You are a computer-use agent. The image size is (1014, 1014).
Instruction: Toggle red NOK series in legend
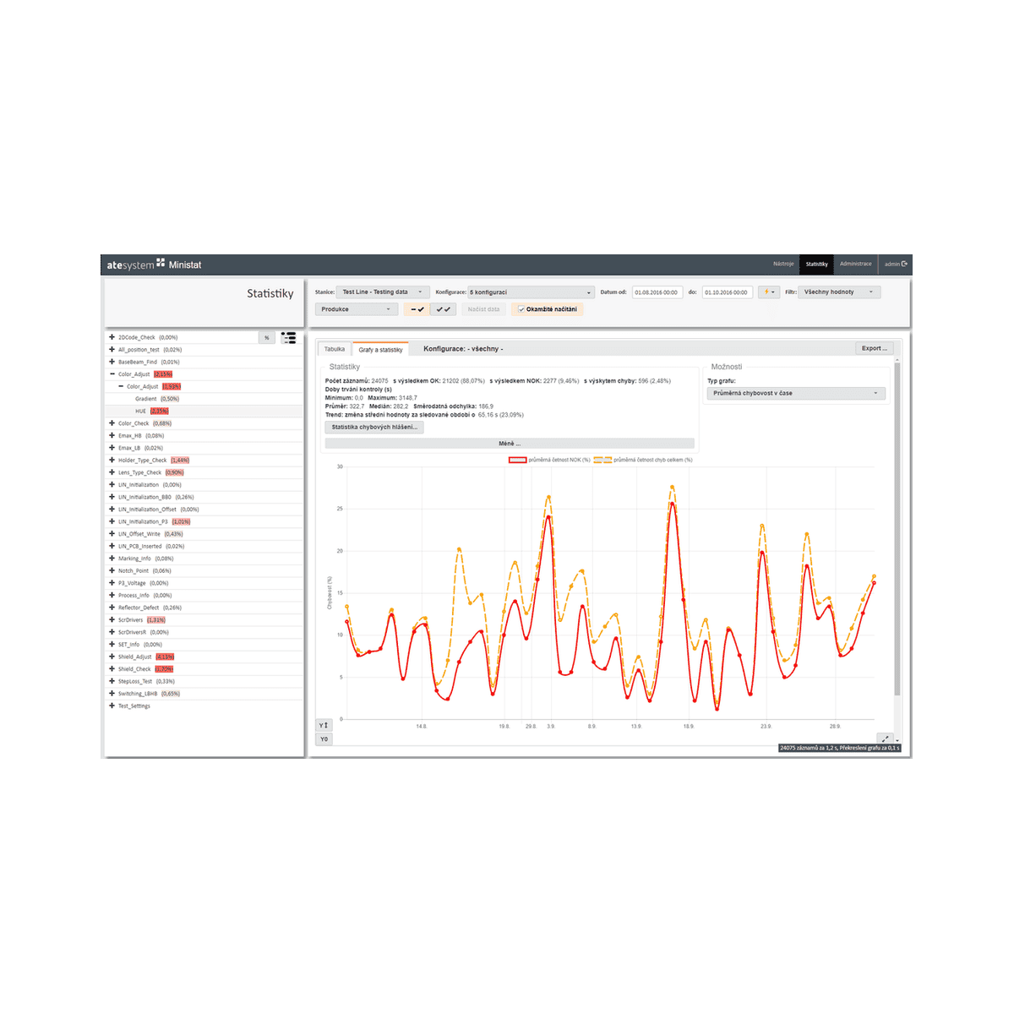pyautogui.click(x=517, y=461)
